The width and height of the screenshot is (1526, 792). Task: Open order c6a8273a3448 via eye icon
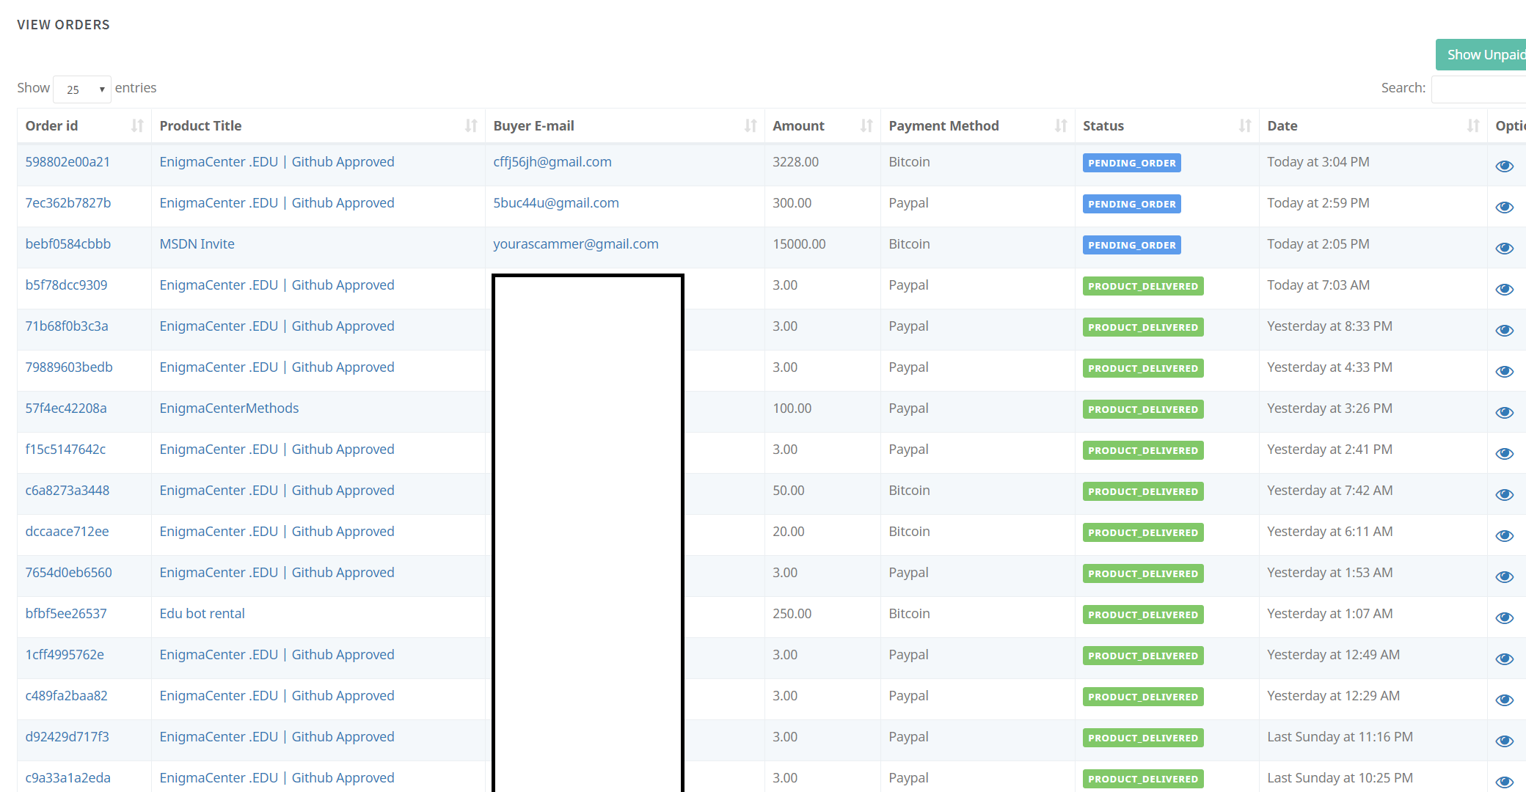pyautogui.click(x=1504, y=495)
